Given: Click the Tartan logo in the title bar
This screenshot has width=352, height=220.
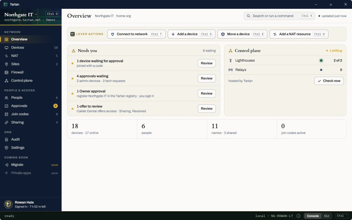Looking at the screenshot, I should click(x=5, y=4).
